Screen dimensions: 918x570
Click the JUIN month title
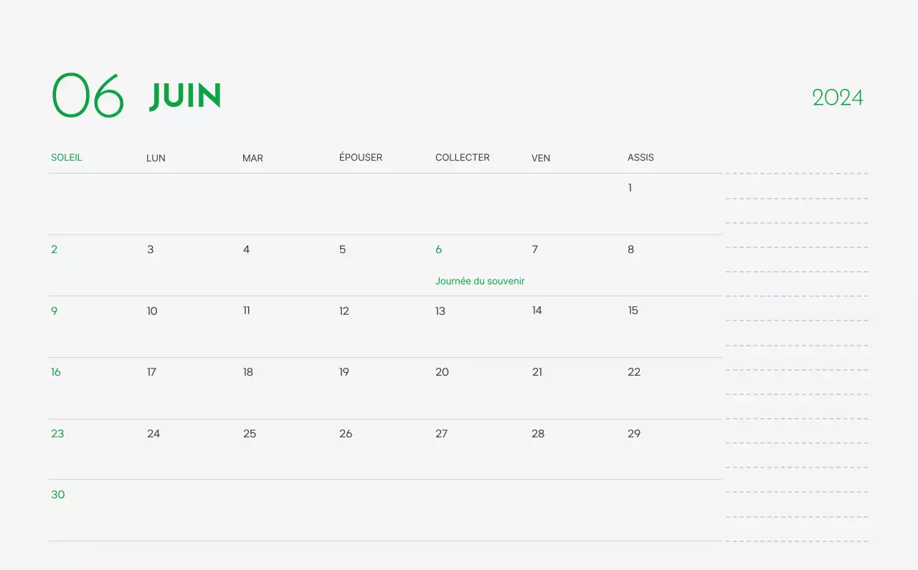(185, 96)
